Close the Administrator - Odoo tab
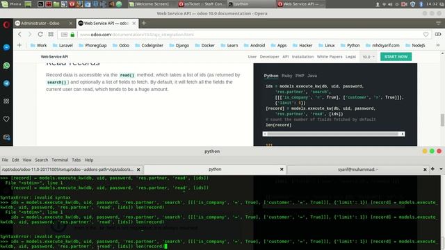This screenshot has height=250, width=445. tap(71, 23)
